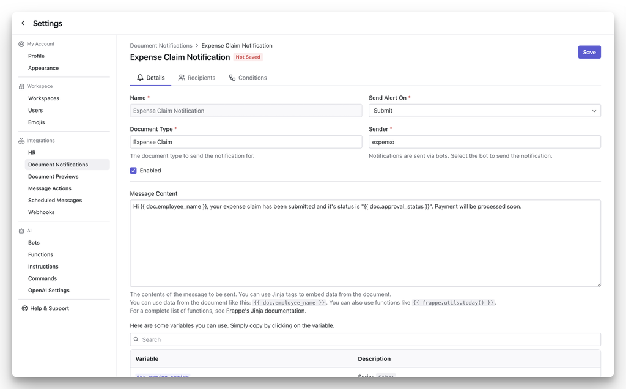Screen dimensions: 626x389
Task: Uncheck the Enabled checkbox
Action: click(133, 171)
